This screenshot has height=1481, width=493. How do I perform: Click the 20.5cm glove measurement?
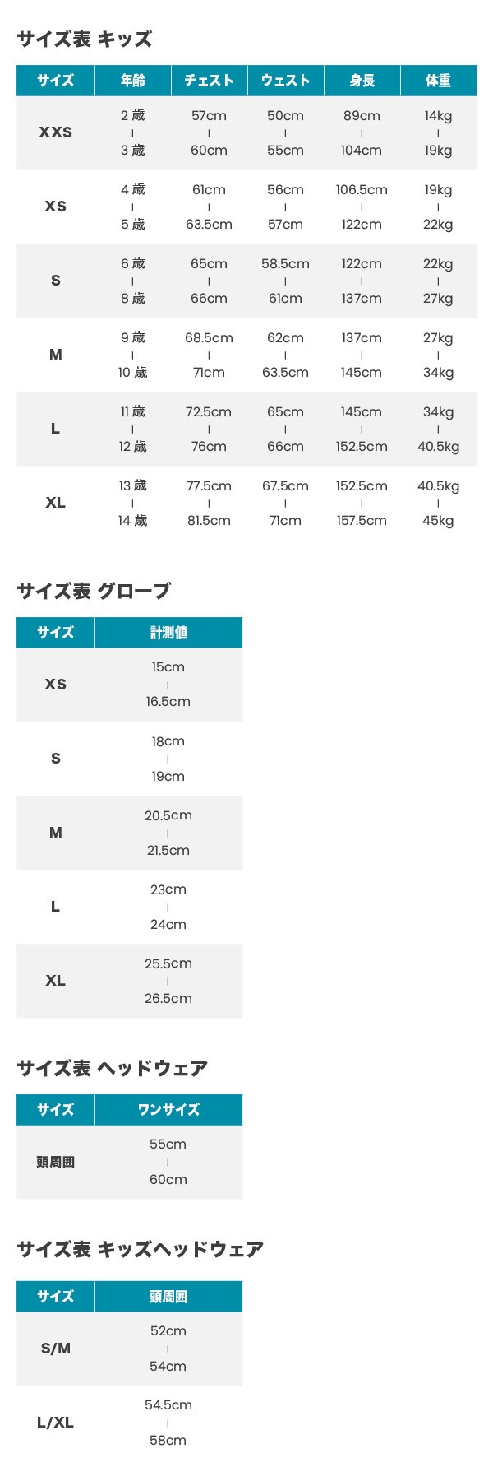(x=168, y=815)
